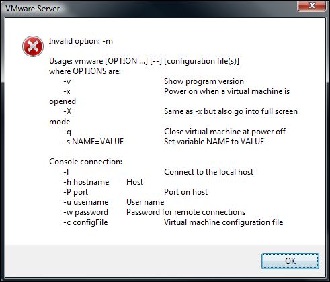
Task: Click the OK button
Action: [290, 261]
